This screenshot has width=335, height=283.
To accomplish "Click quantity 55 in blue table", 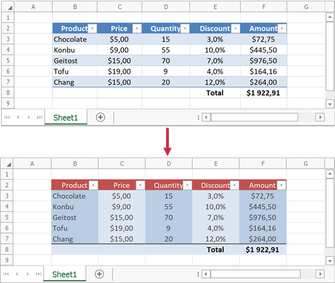I will click(x=166, y=50).
